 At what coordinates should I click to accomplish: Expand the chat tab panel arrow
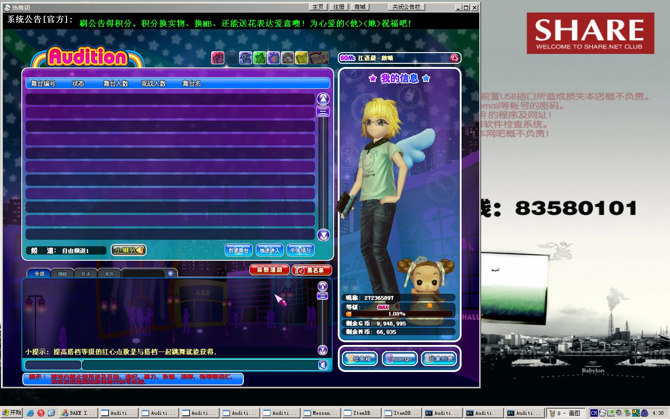pyautogui.click(x=170, y=274)
